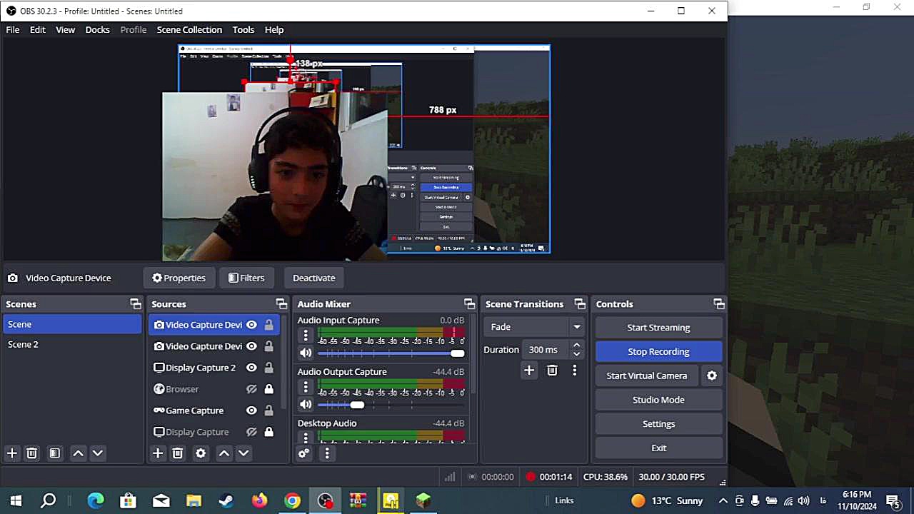The width and height of the screenshot is (914, 514).
Task: Hide the Game Capture source
Action: 251,410
